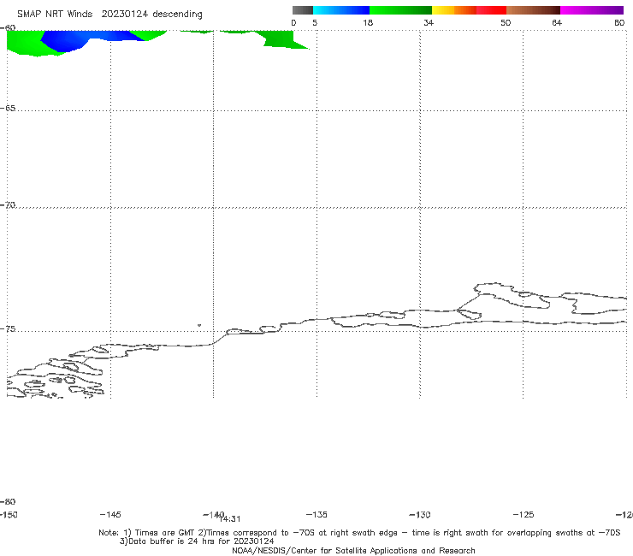Click the color scale label 64
This screenshot has height=556, width=633.
coord(557,23)
